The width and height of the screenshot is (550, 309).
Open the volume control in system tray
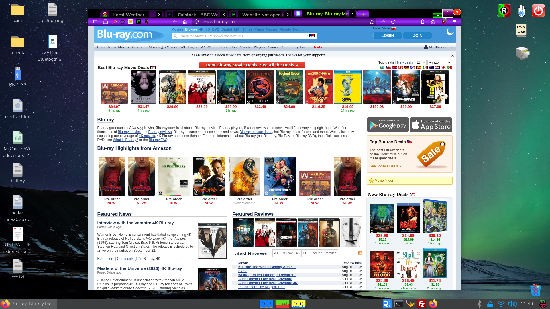tap(512, 304)
